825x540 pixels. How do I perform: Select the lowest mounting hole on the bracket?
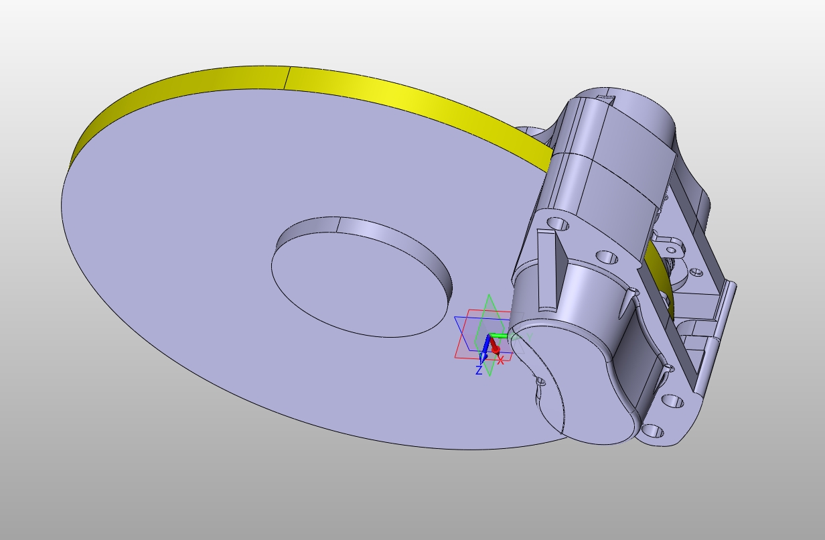[x=654, y=431]
